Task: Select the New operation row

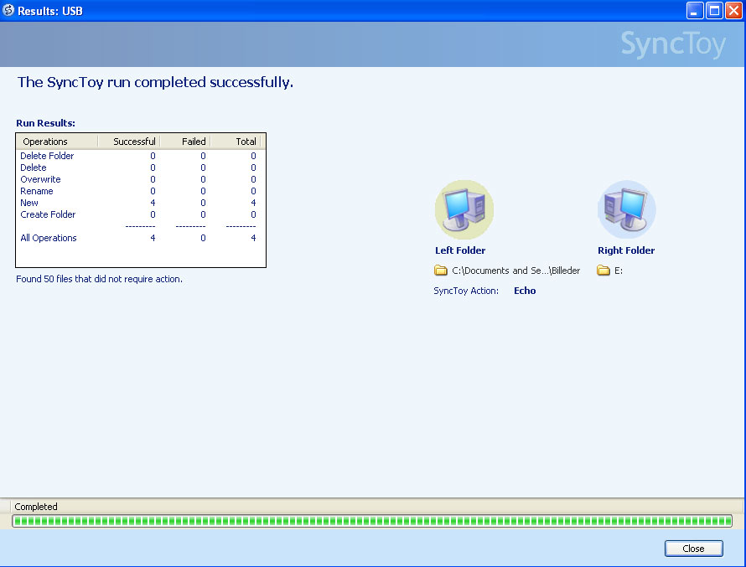Action: coord(29,203)
